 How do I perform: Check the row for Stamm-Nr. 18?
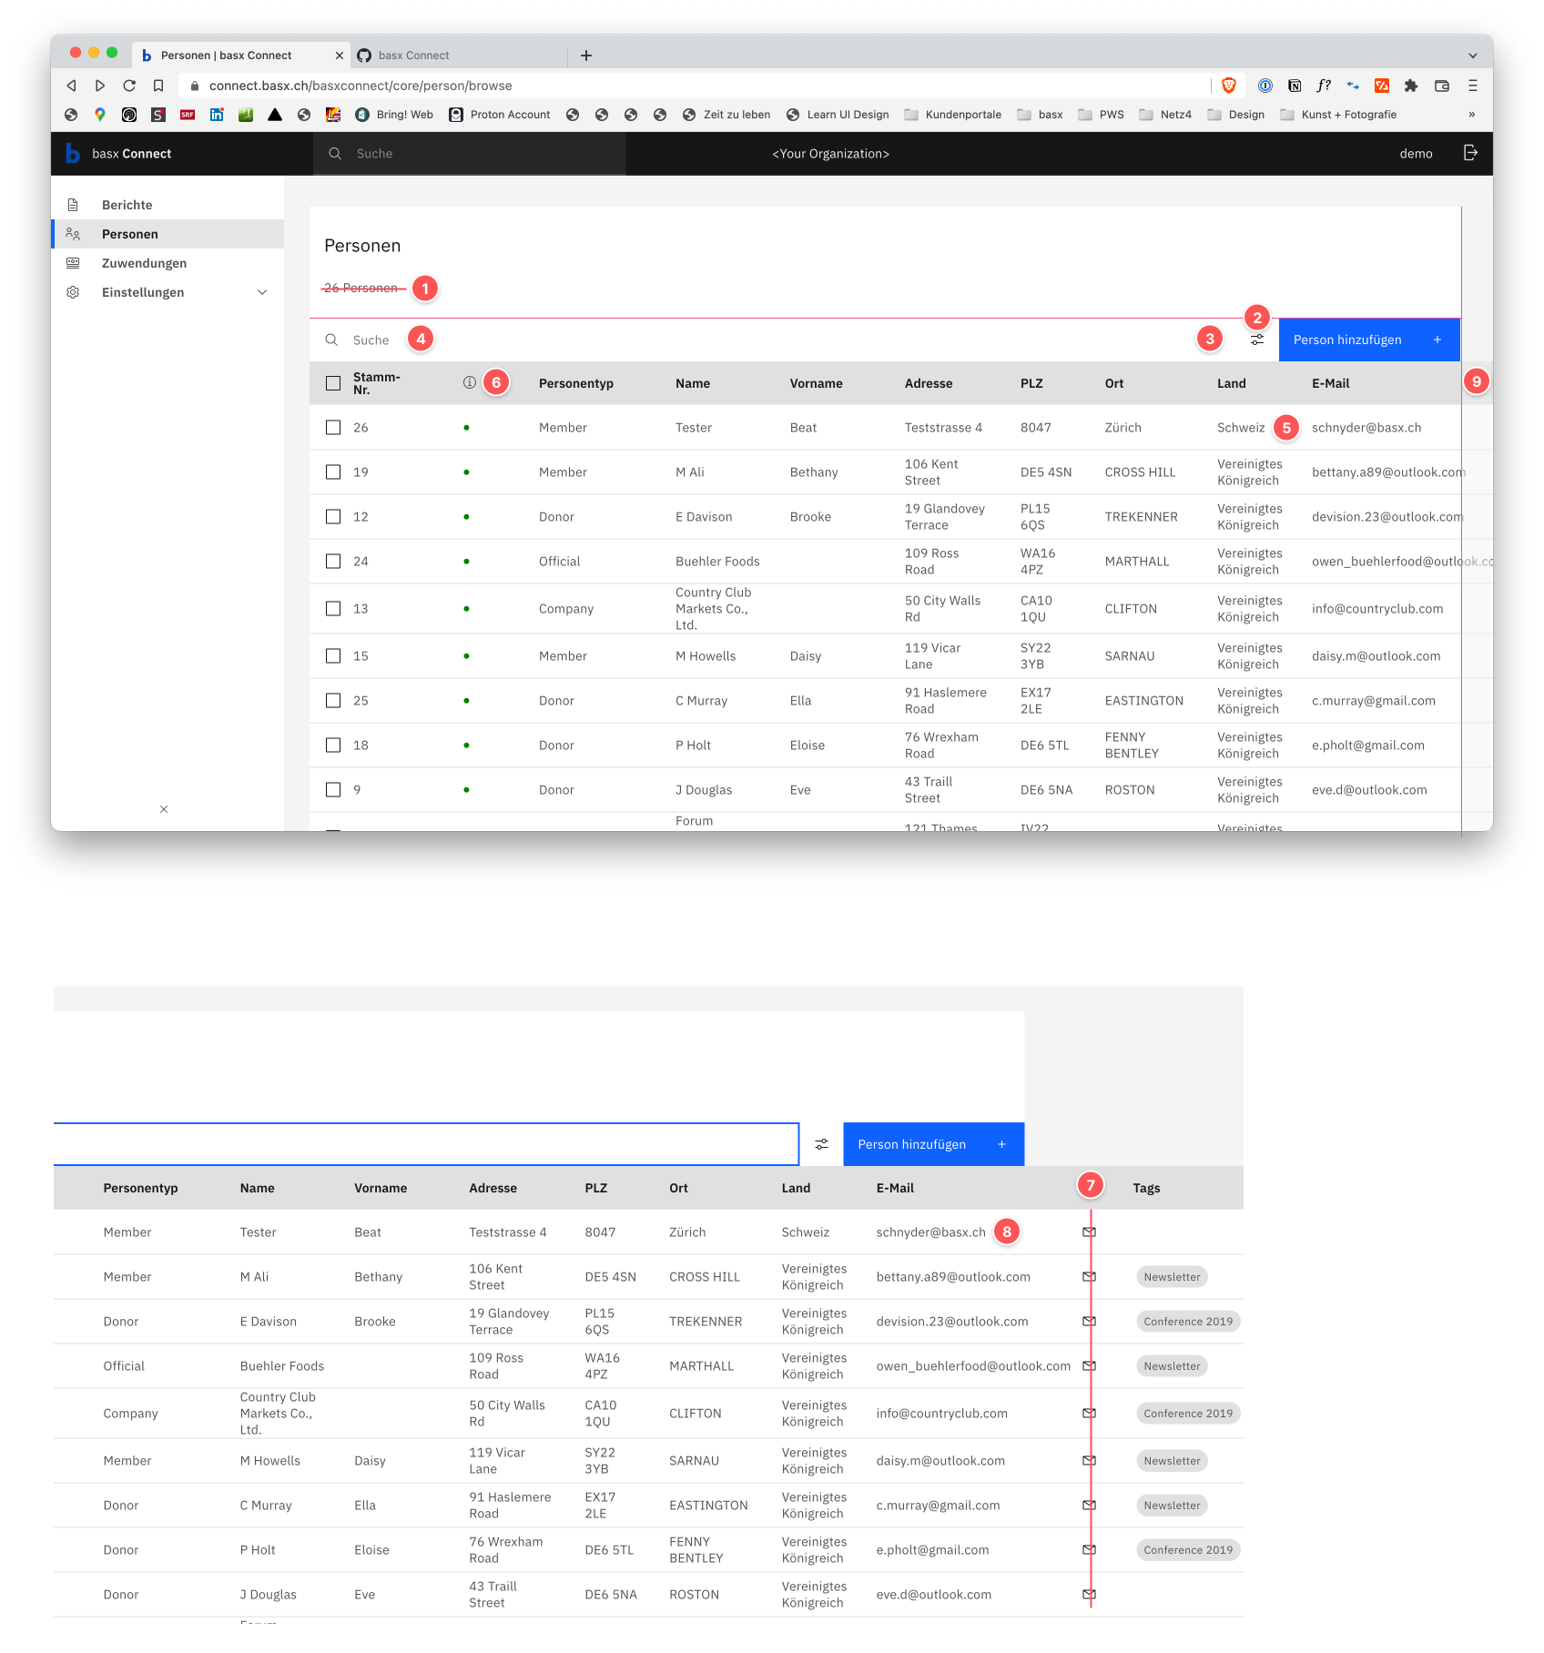[x=333, y=745]
